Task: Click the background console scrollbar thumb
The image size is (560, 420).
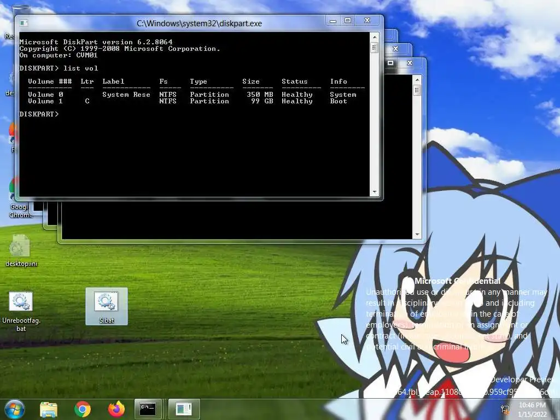Action: click(x=417, y=90)
